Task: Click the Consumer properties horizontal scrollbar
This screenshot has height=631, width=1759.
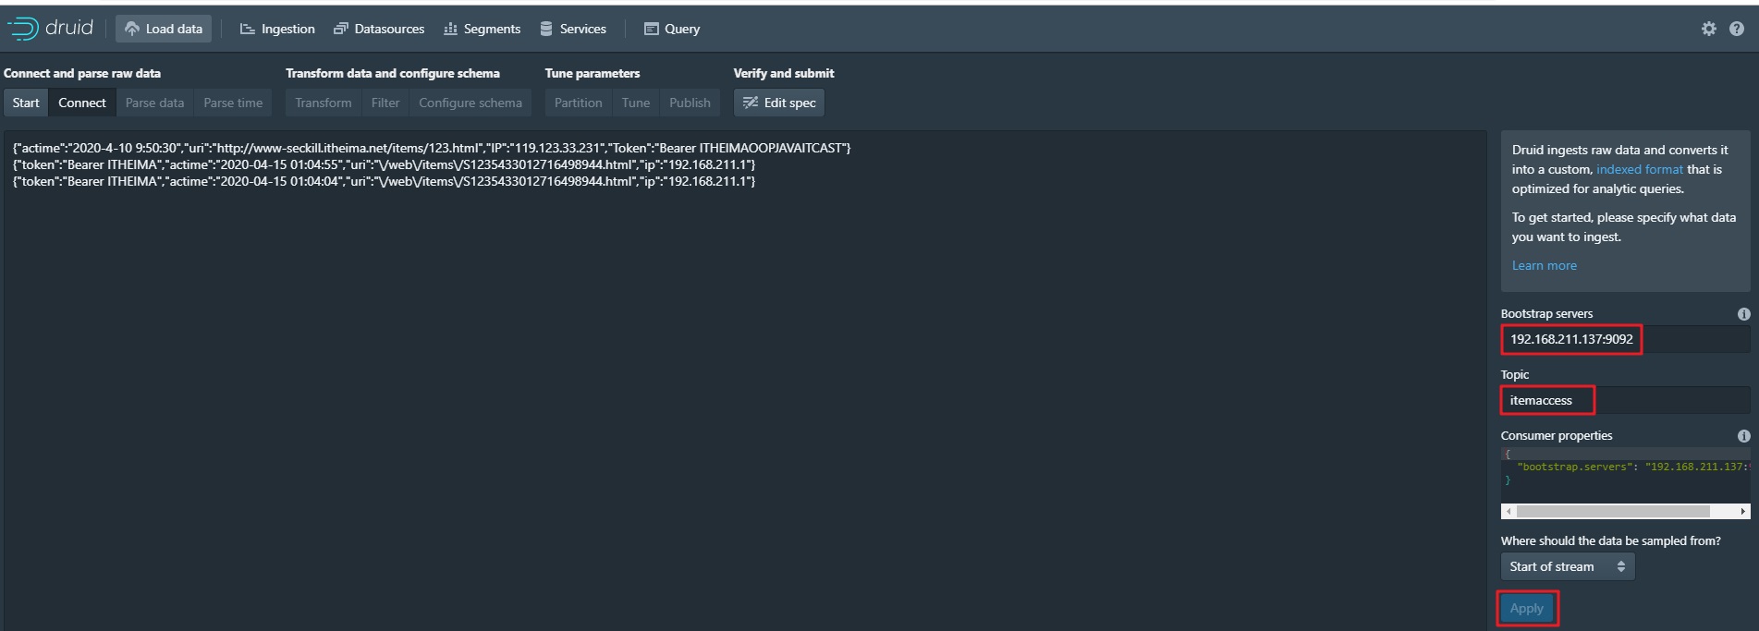Action: click(x=1613, y=511)
